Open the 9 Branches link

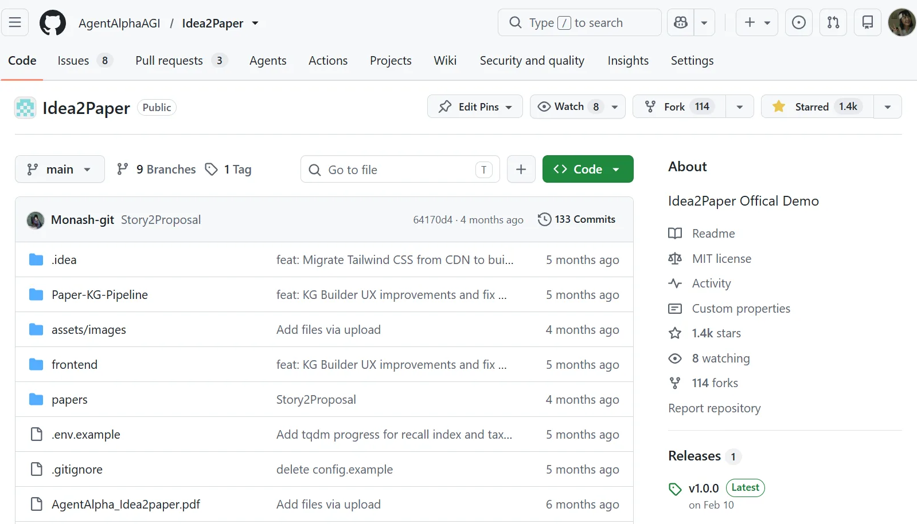coord(157,170)
